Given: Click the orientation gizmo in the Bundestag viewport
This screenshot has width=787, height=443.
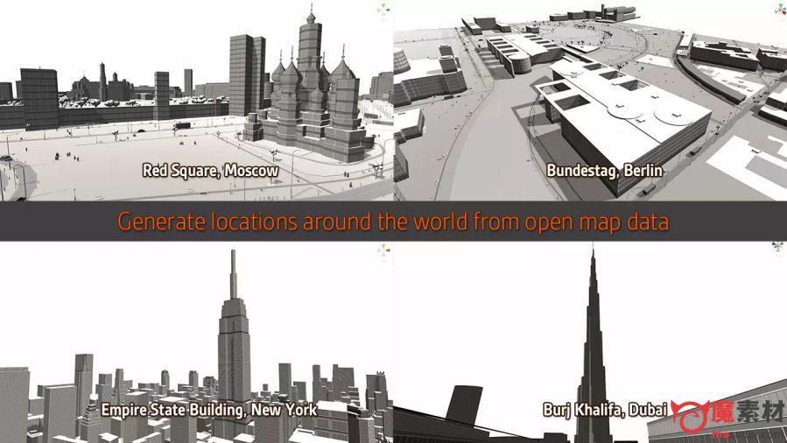Looking at the screenshot, I should 781,9.
